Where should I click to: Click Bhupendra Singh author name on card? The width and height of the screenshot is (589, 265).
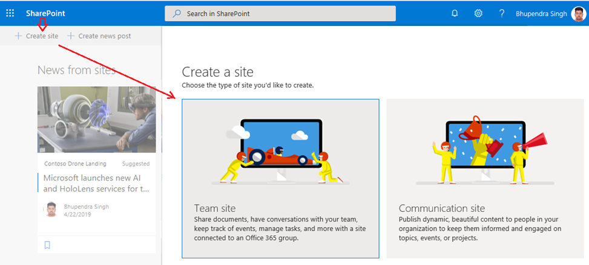pos(87,206)
